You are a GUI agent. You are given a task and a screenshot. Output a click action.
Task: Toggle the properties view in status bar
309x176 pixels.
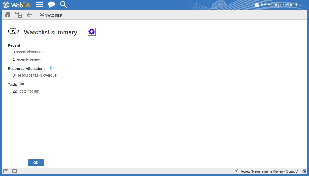pyautogui.click(x=15, y=171)
